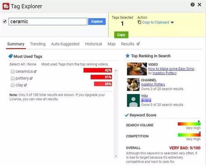Viewport: 206px width, 166px height.
Task: Open clay tag external link icon
Action: coord(25,85)
